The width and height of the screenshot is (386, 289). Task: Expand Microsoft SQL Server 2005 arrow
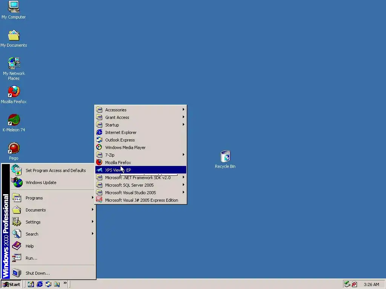pos(184,185)
